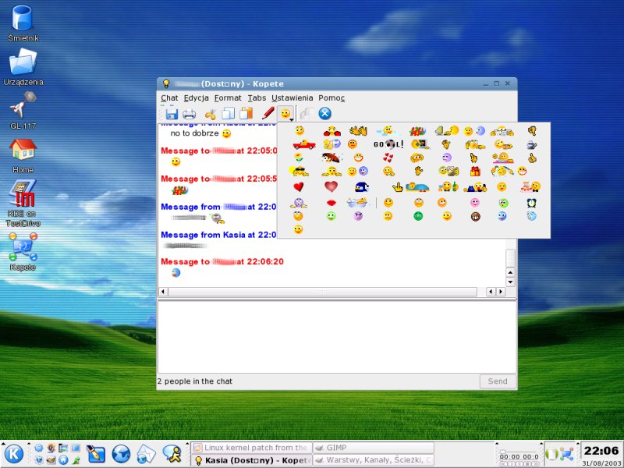Click 'Message from Kasia' header line
This screenshot has width=624, height=468.
tap(218, 235)
